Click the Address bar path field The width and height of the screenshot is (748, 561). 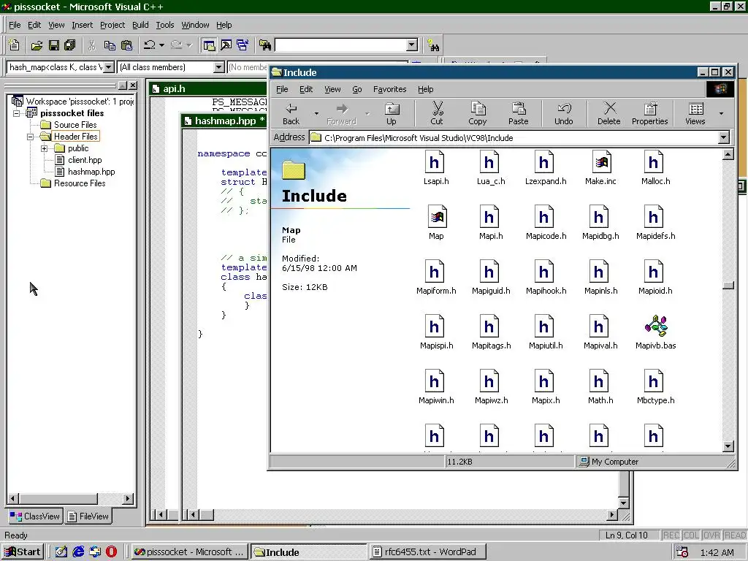(514, 138)
